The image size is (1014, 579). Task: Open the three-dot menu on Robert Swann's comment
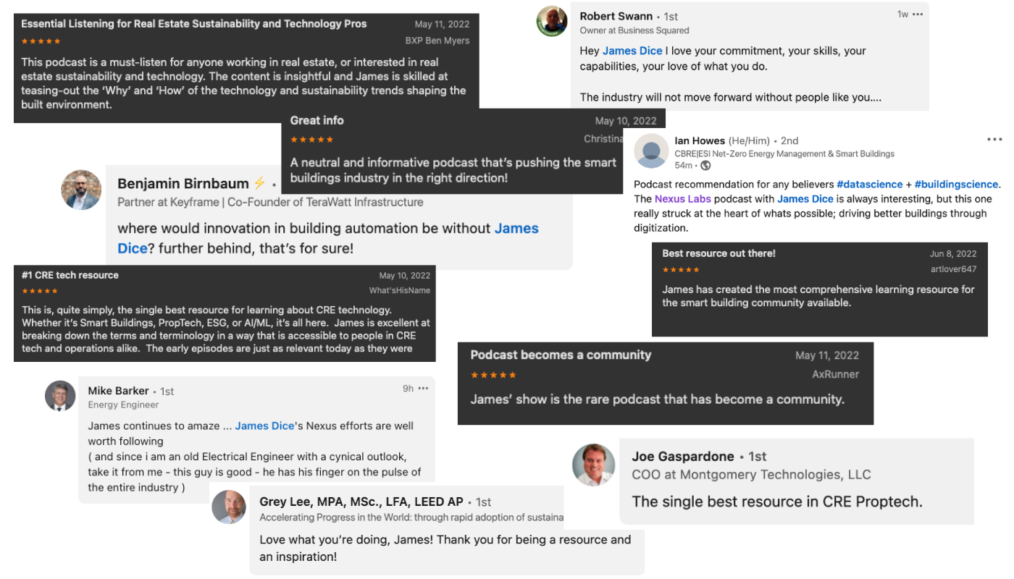[918, 14]
